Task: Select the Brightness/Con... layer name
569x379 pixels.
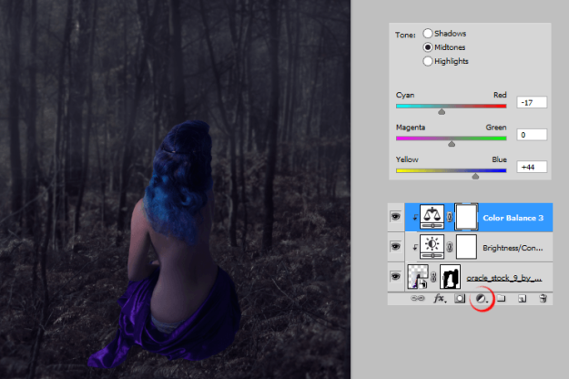Action: (x=513, y=248)
